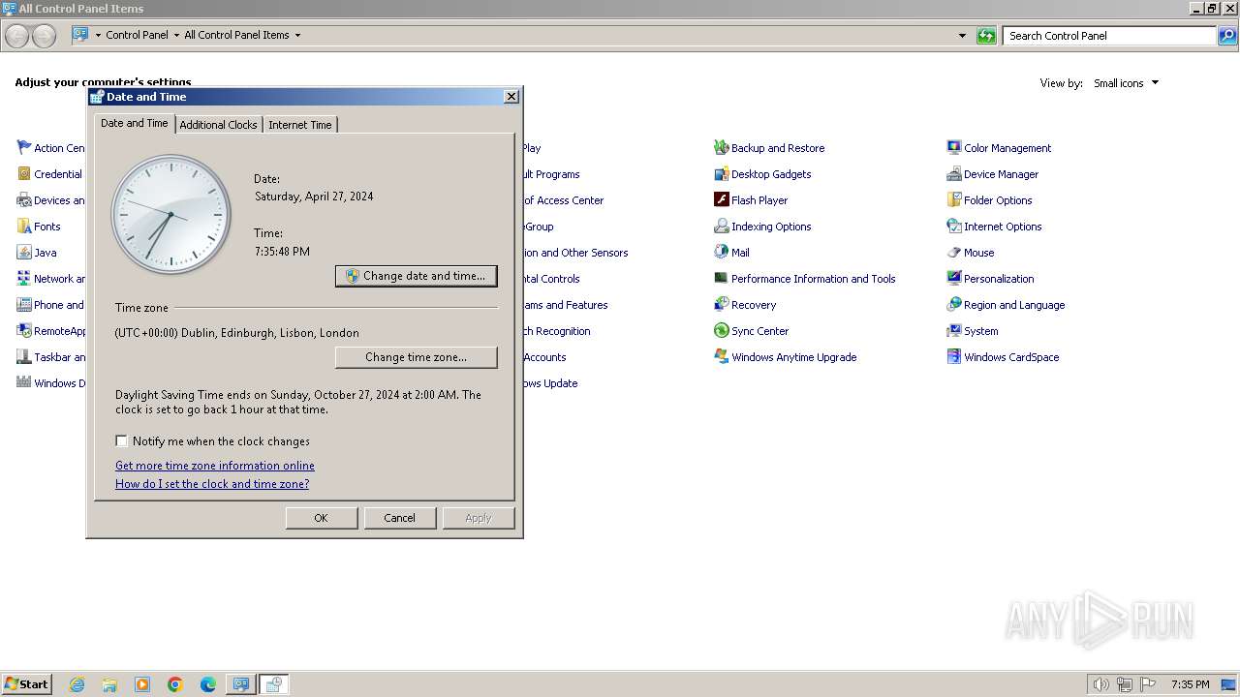Open the Region and Language icon
The image size is (1240, 697).
click(x=954, y=305)
